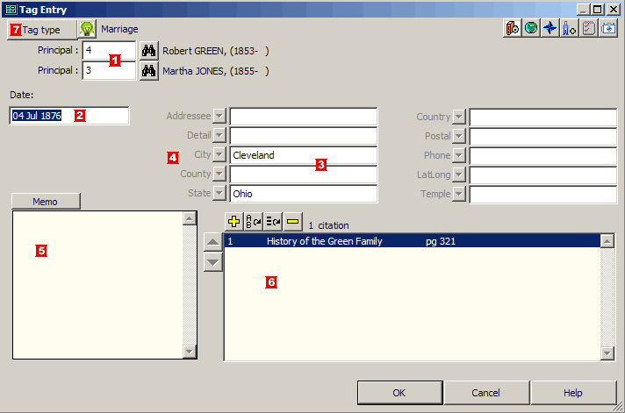The height and width of the screenshot is (413, 625).
Task: Click the first Principal ID field containing 4
Action: pyautogui.click(x=109, y=51)
